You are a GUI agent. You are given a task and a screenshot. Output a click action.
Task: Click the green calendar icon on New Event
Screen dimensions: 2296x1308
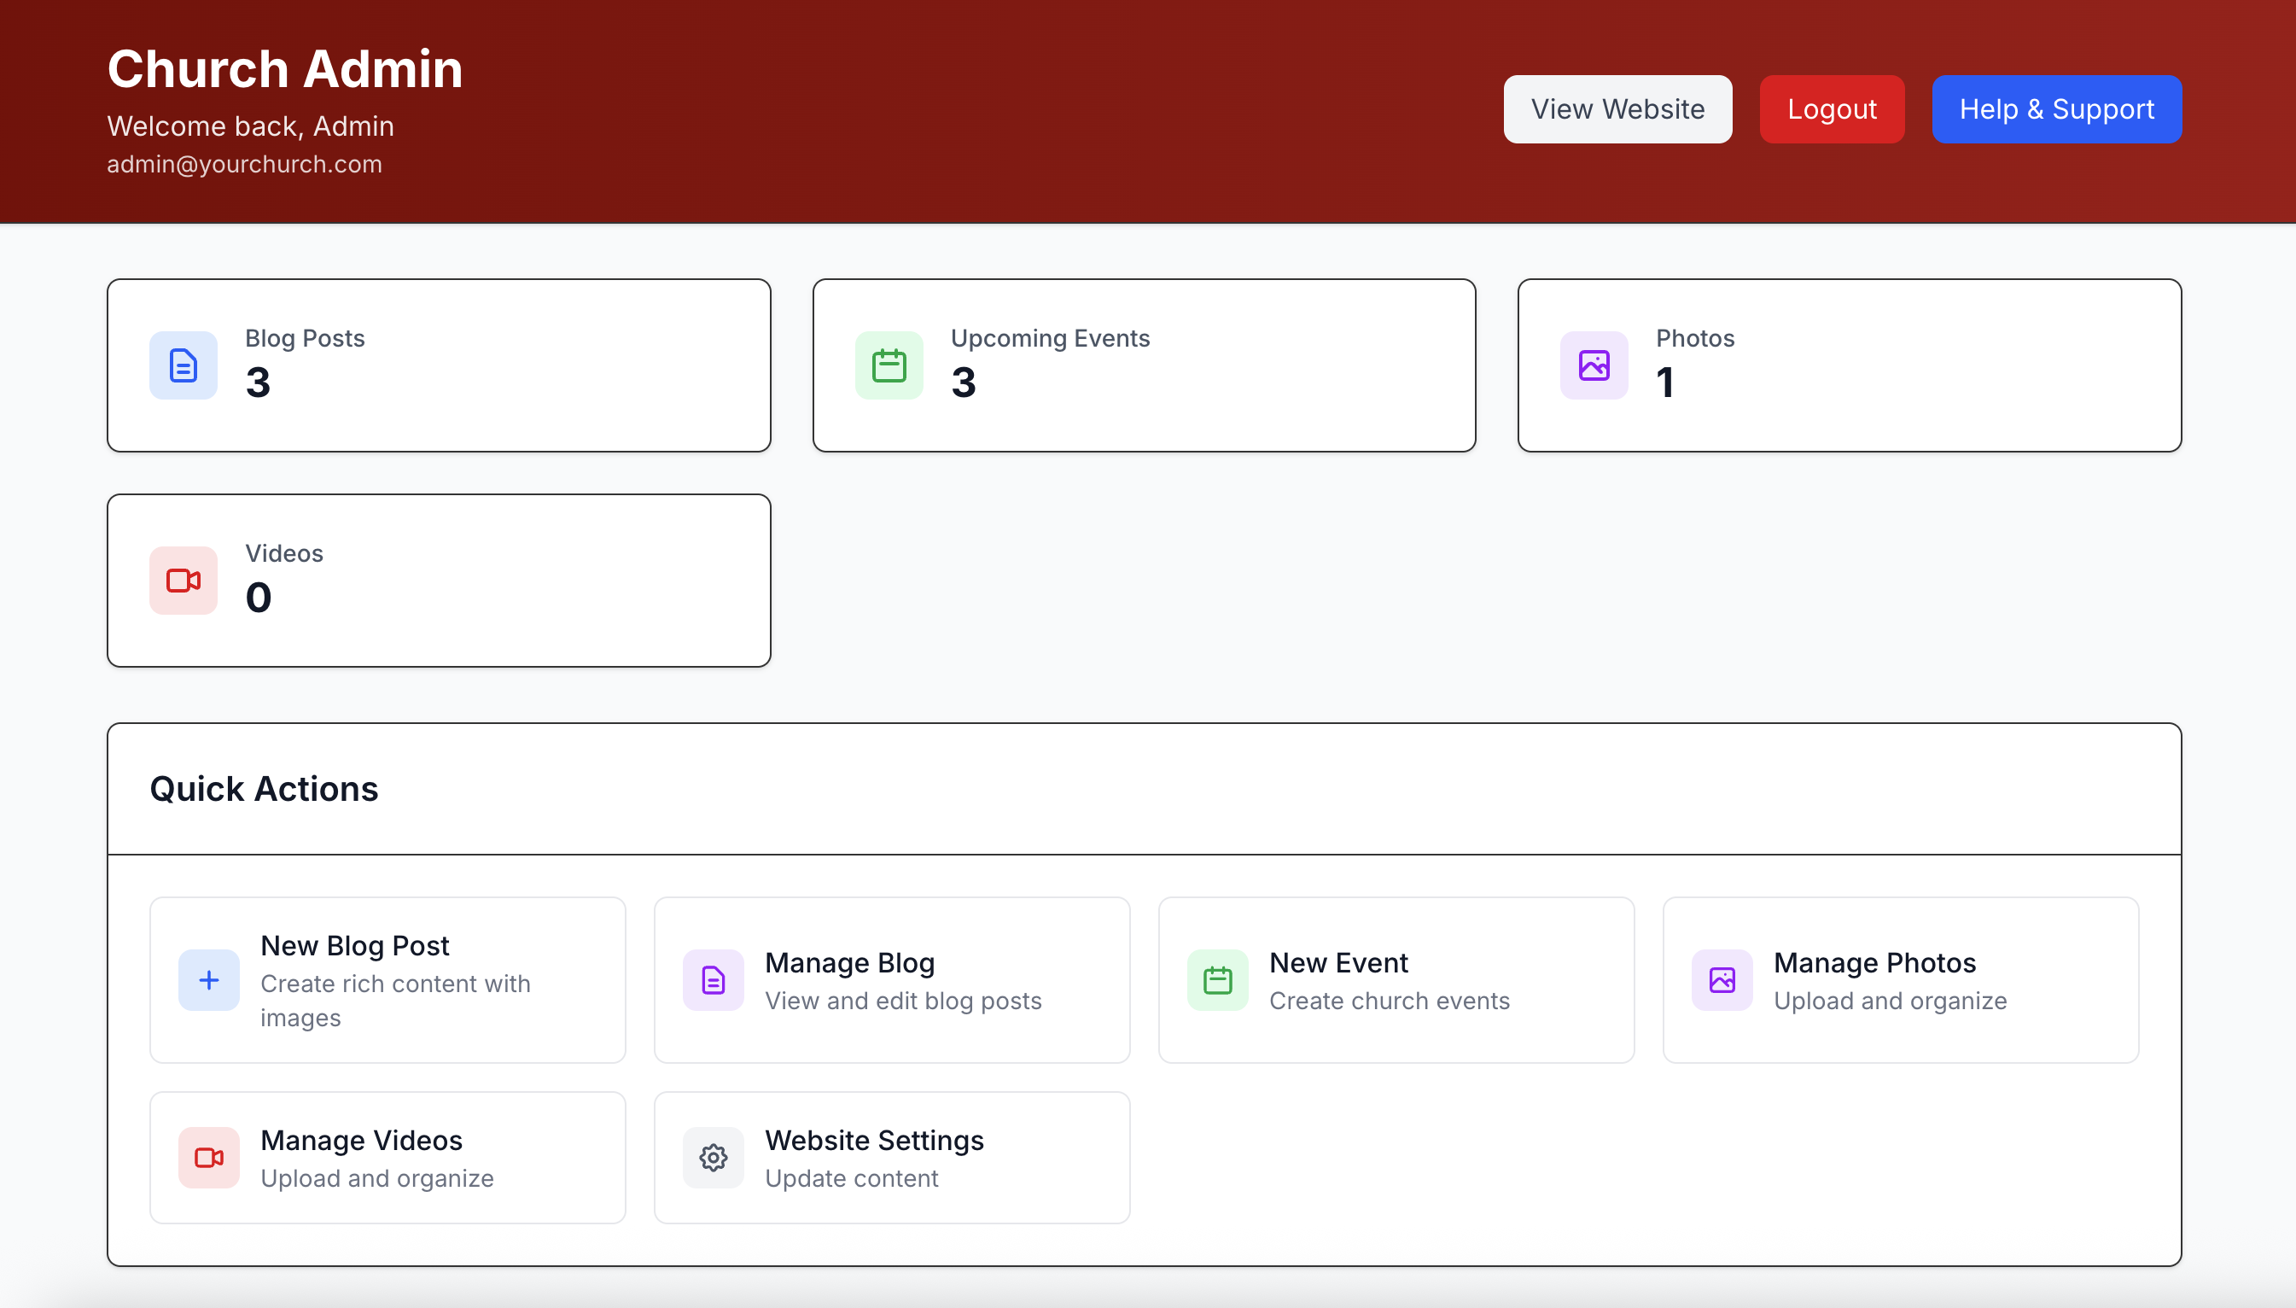pos(1218,980)
